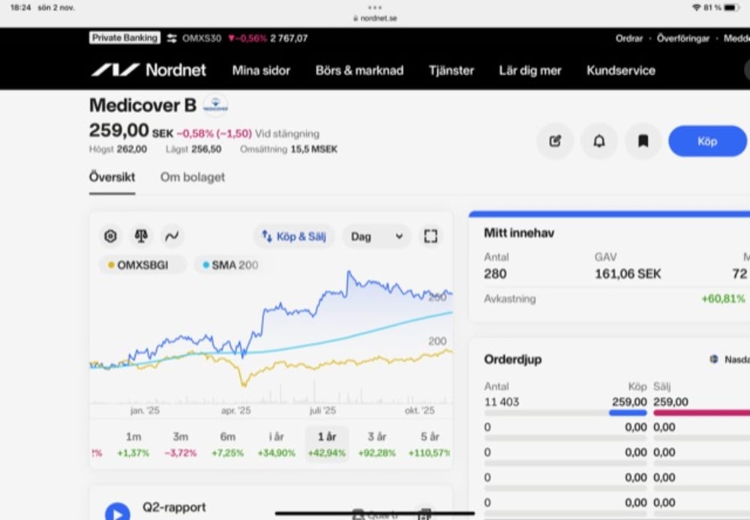Switch to the Om bolaget tab
The image size is (750, 520).
coord(192,178)
